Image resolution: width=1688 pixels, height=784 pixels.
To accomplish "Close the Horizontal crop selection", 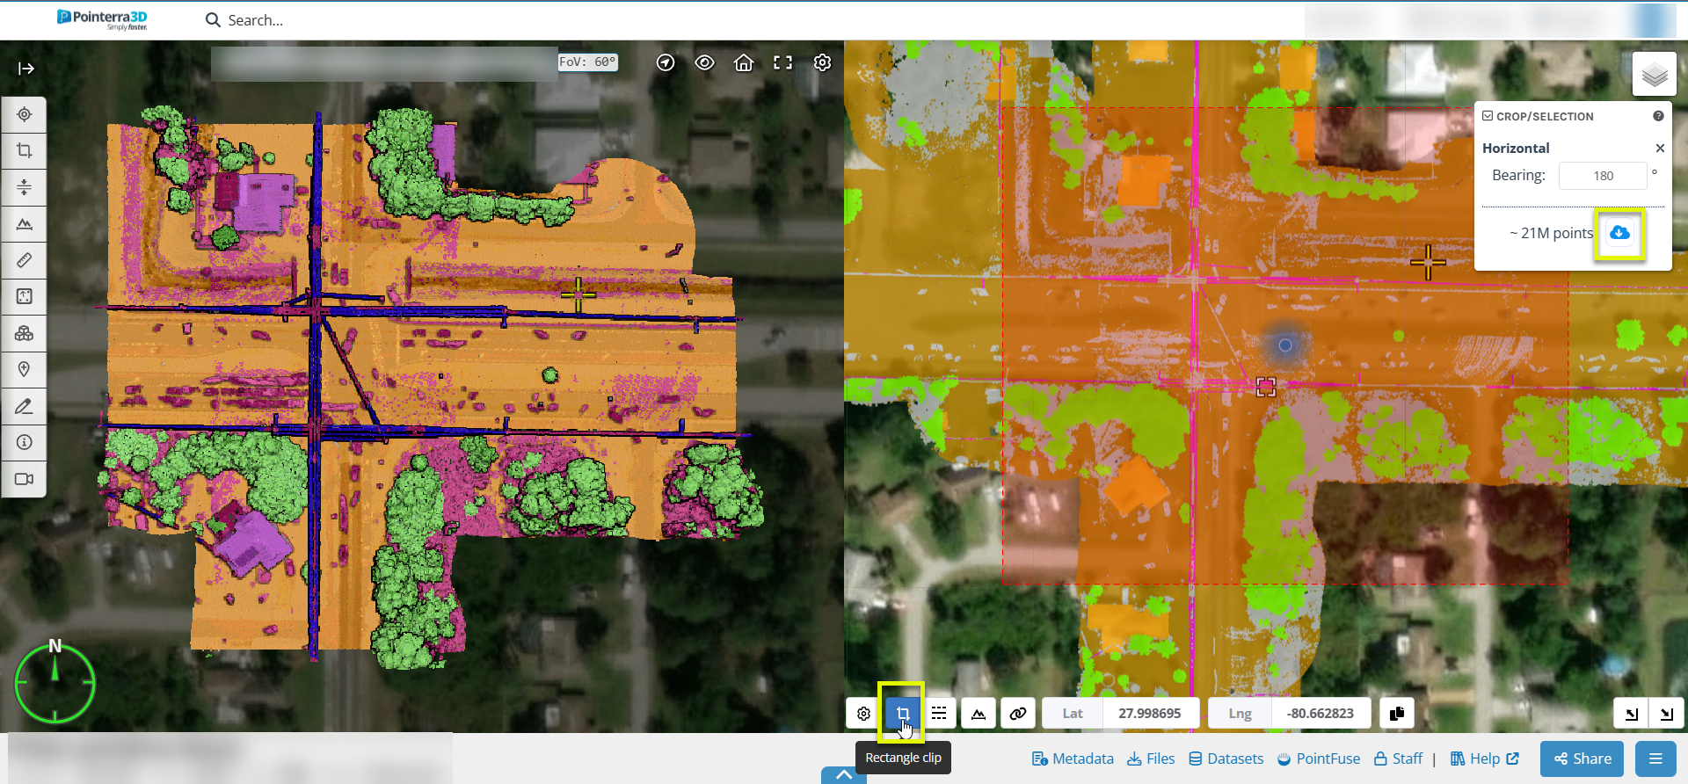I will click(x=1660, y=149).
